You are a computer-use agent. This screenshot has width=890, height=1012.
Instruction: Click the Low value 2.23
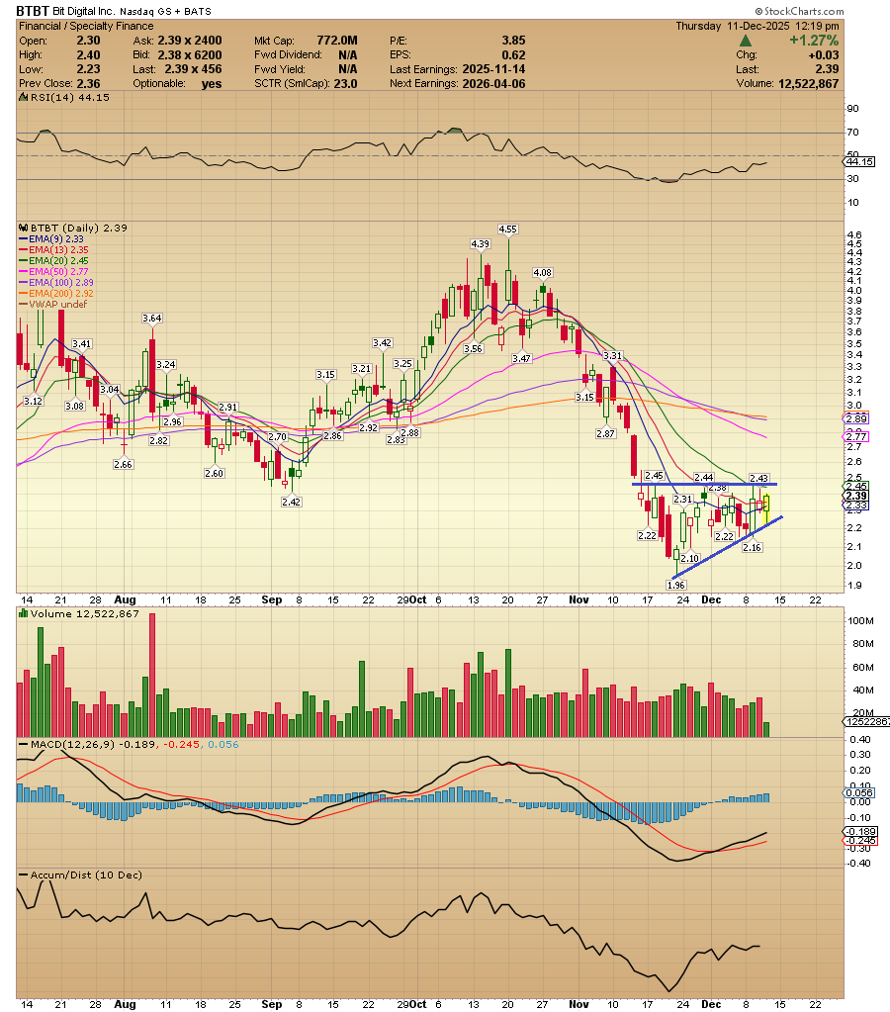[x=88, y=69]
